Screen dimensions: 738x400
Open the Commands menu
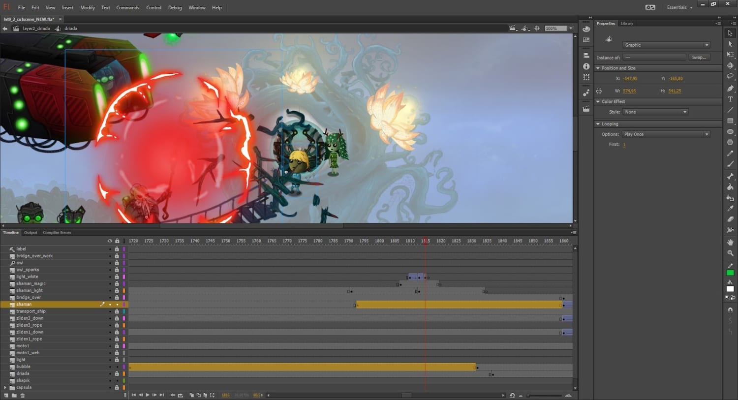pyautogui.click(x=127, y=8)
